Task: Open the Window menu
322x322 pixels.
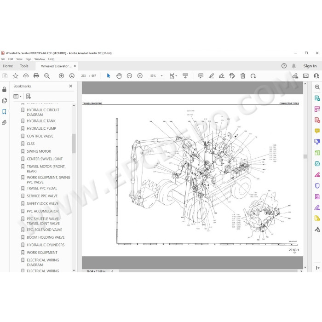Action: coord(40,59)
